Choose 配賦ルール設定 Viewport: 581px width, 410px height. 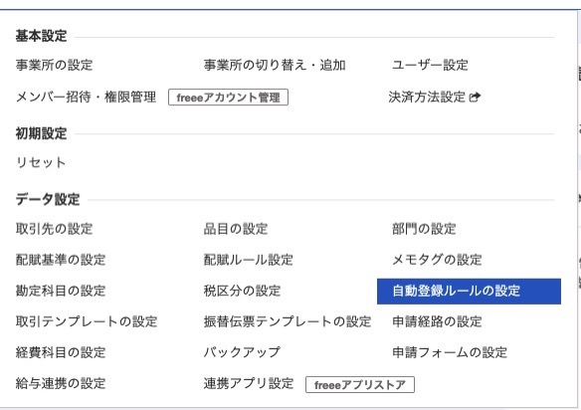tap(249, 260)
